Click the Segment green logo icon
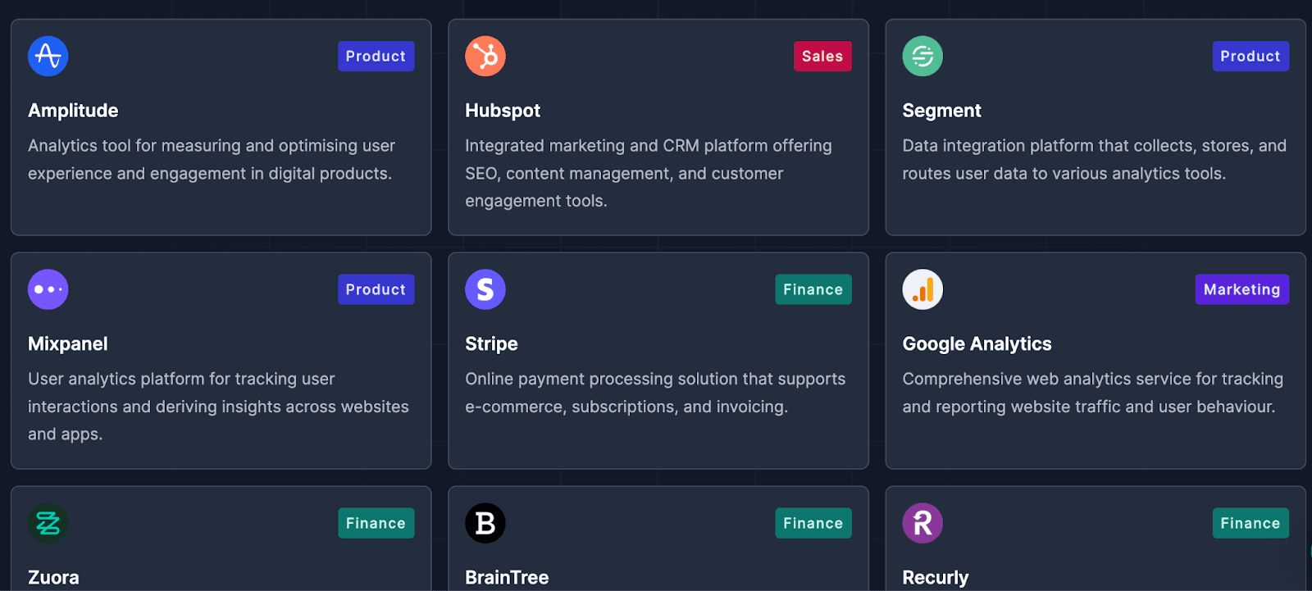The image size is (1312, 591). [922, 57]
